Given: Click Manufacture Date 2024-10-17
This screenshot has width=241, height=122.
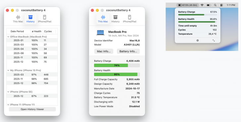Looking at the screenshot, I should (133, 88).
